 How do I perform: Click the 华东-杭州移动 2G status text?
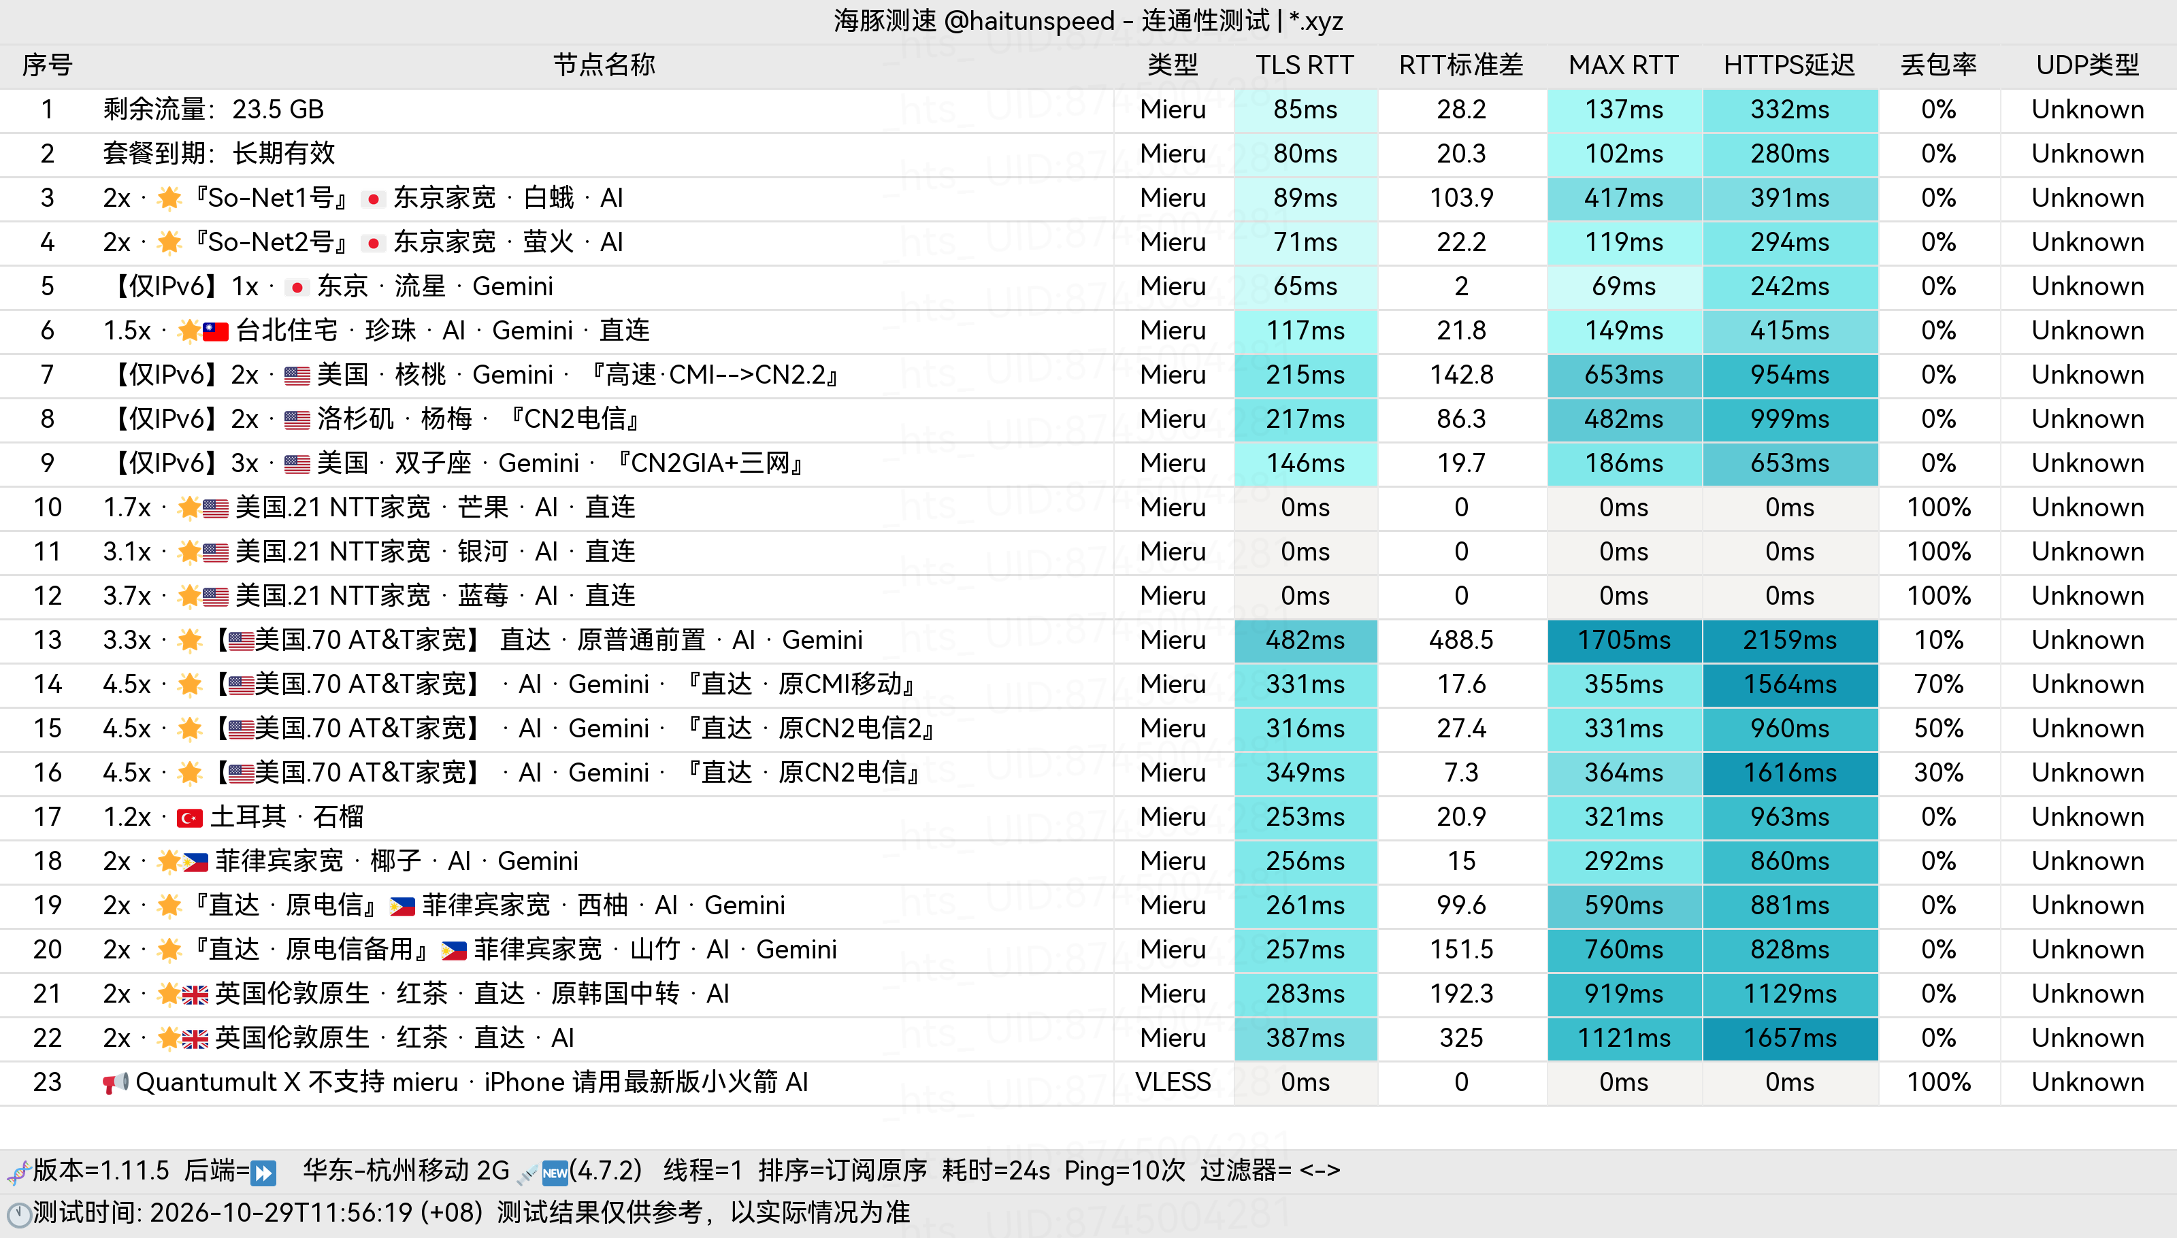(406, 1171)
